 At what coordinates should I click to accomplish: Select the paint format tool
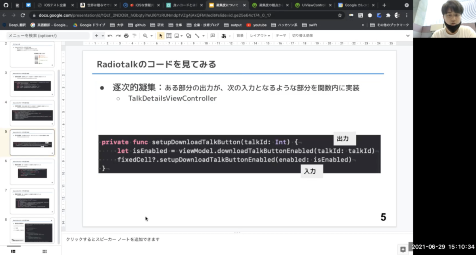tap(134, 36)
